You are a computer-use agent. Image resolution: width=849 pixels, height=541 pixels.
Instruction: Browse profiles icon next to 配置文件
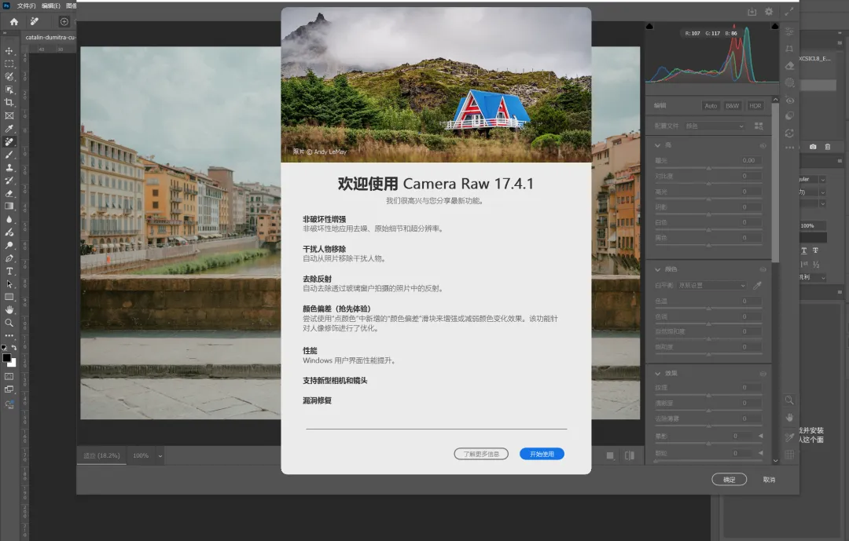[x=759, y=126]
